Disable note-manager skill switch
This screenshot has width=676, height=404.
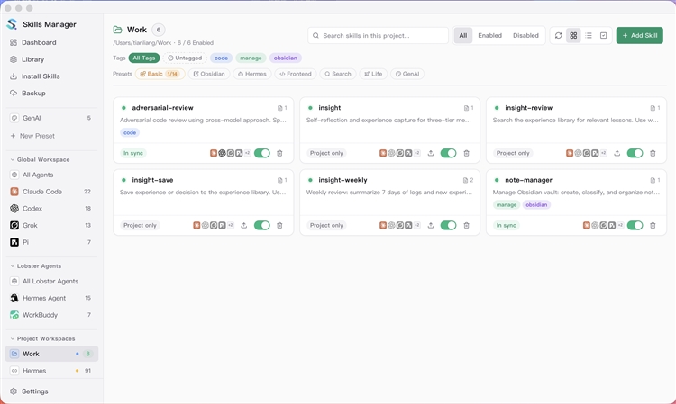[635, 226]
